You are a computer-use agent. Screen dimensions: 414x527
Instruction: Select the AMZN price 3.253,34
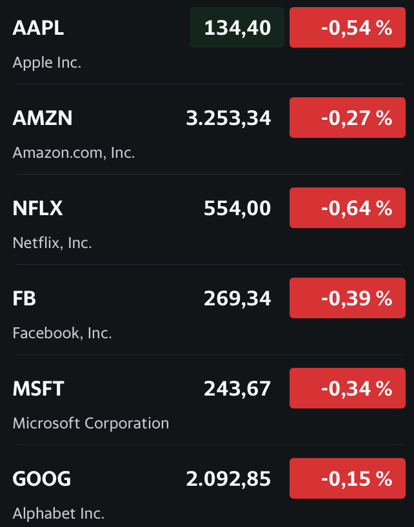tap(228, 118)
